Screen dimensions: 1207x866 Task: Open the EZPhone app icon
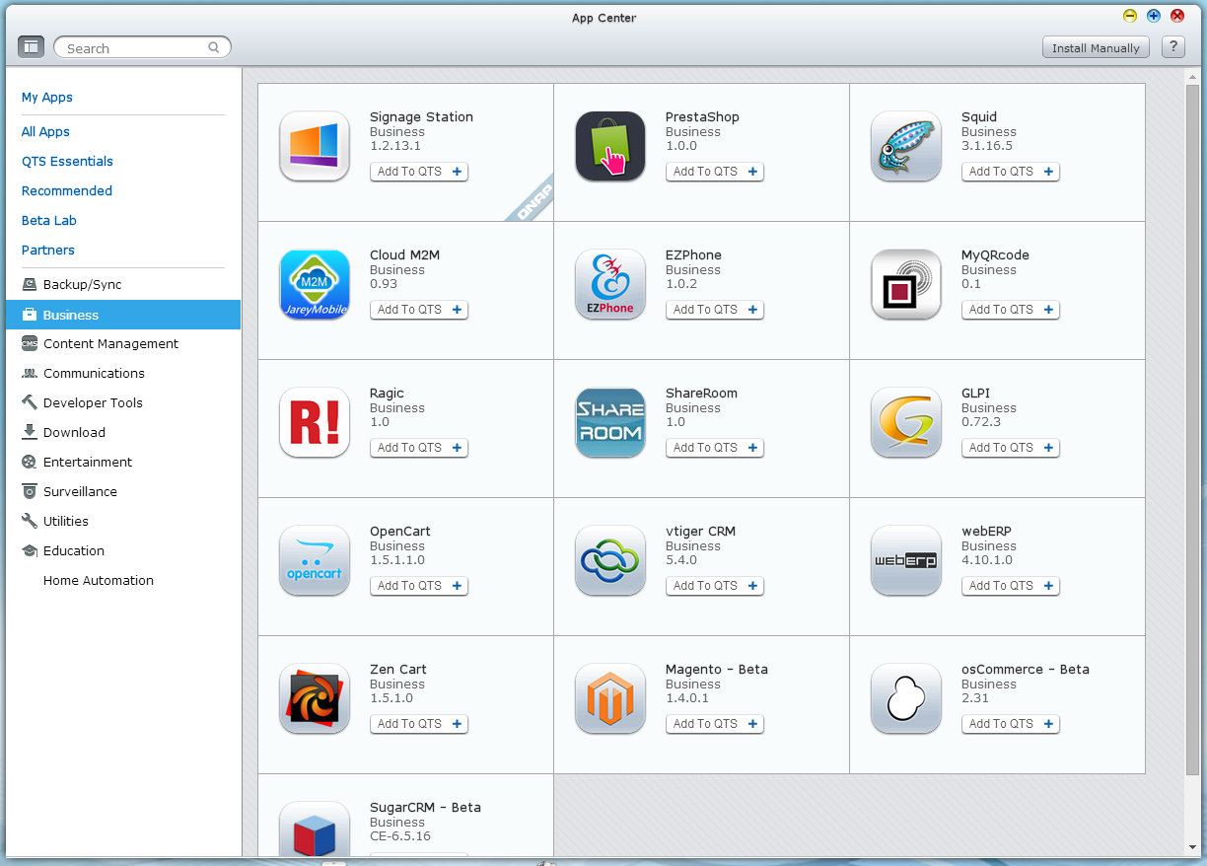610,284
